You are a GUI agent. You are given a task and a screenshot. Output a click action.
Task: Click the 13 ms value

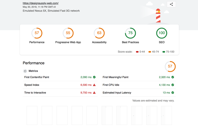click(166, 93)
